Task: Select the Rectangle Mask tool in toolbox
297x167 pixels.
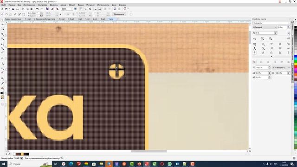Action: pos(2,29)
